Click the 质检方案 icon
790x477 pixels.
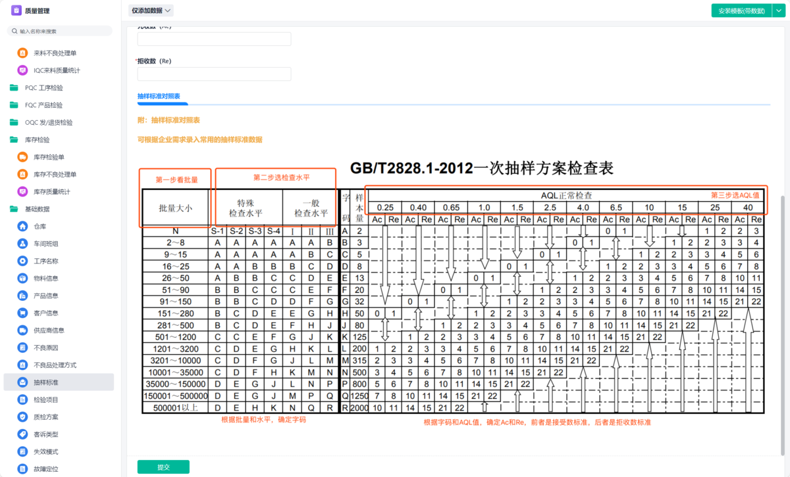22,417
